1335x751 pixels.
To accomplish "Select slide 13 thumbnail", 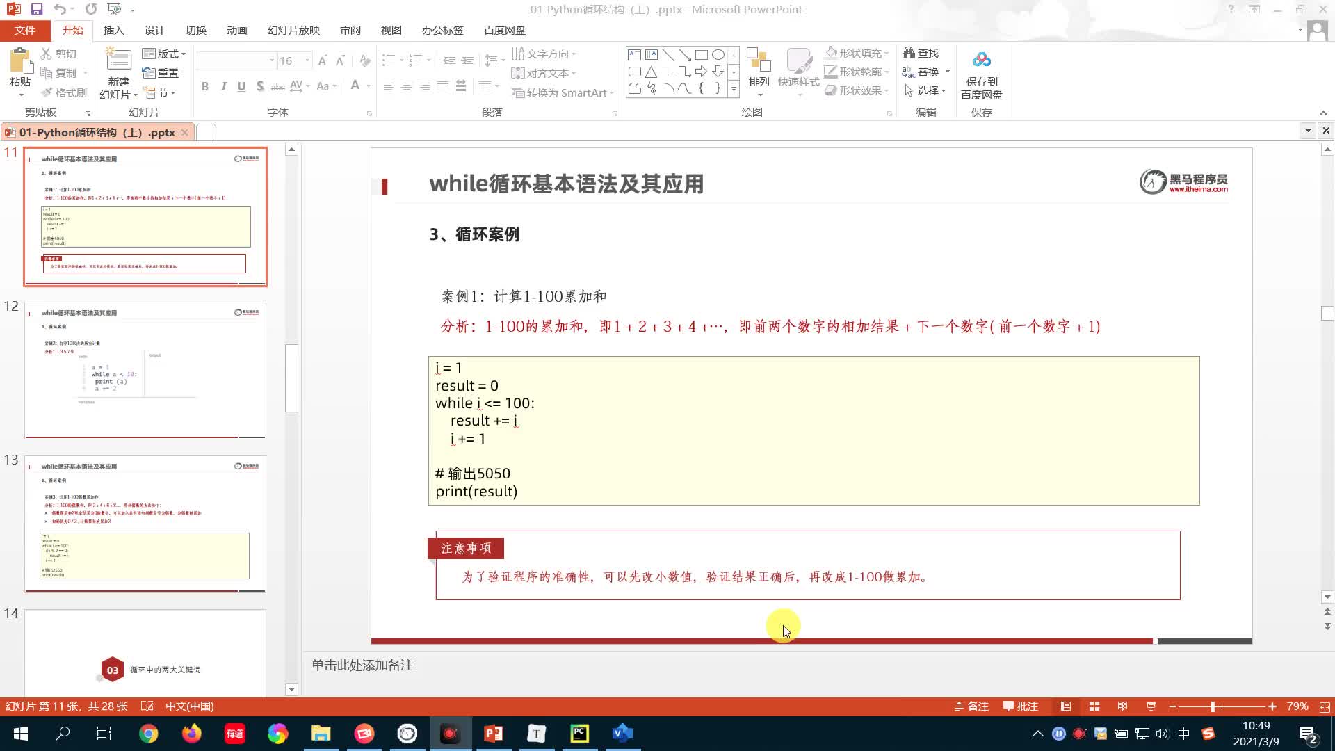I will (x=145, y=524).
